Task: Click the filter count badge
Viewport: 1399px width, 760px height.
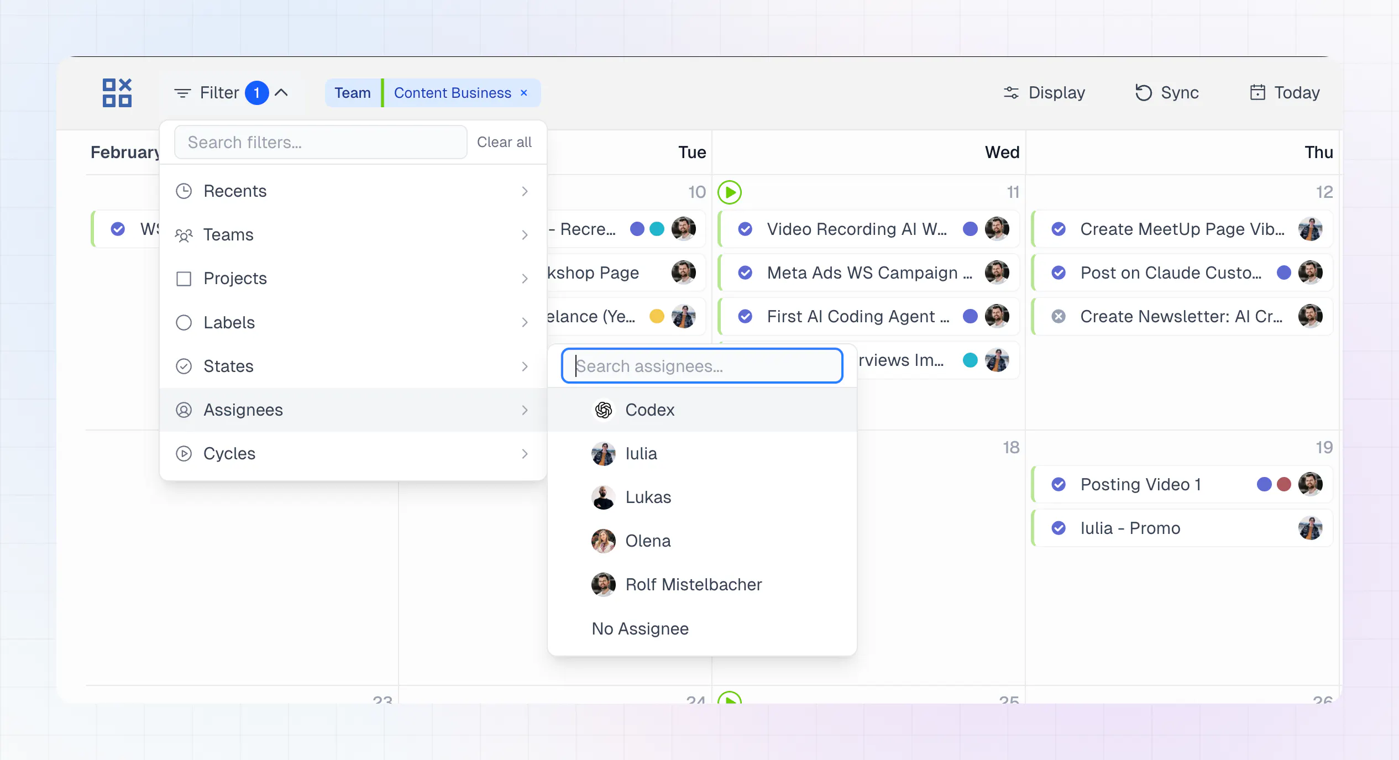Action: click(x=256, y=92)
